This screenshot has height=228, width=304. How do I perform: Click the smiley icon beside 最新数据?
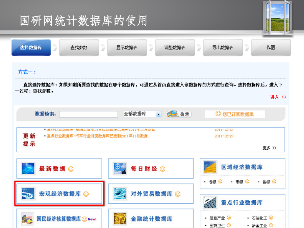click(x=71, y=169)
